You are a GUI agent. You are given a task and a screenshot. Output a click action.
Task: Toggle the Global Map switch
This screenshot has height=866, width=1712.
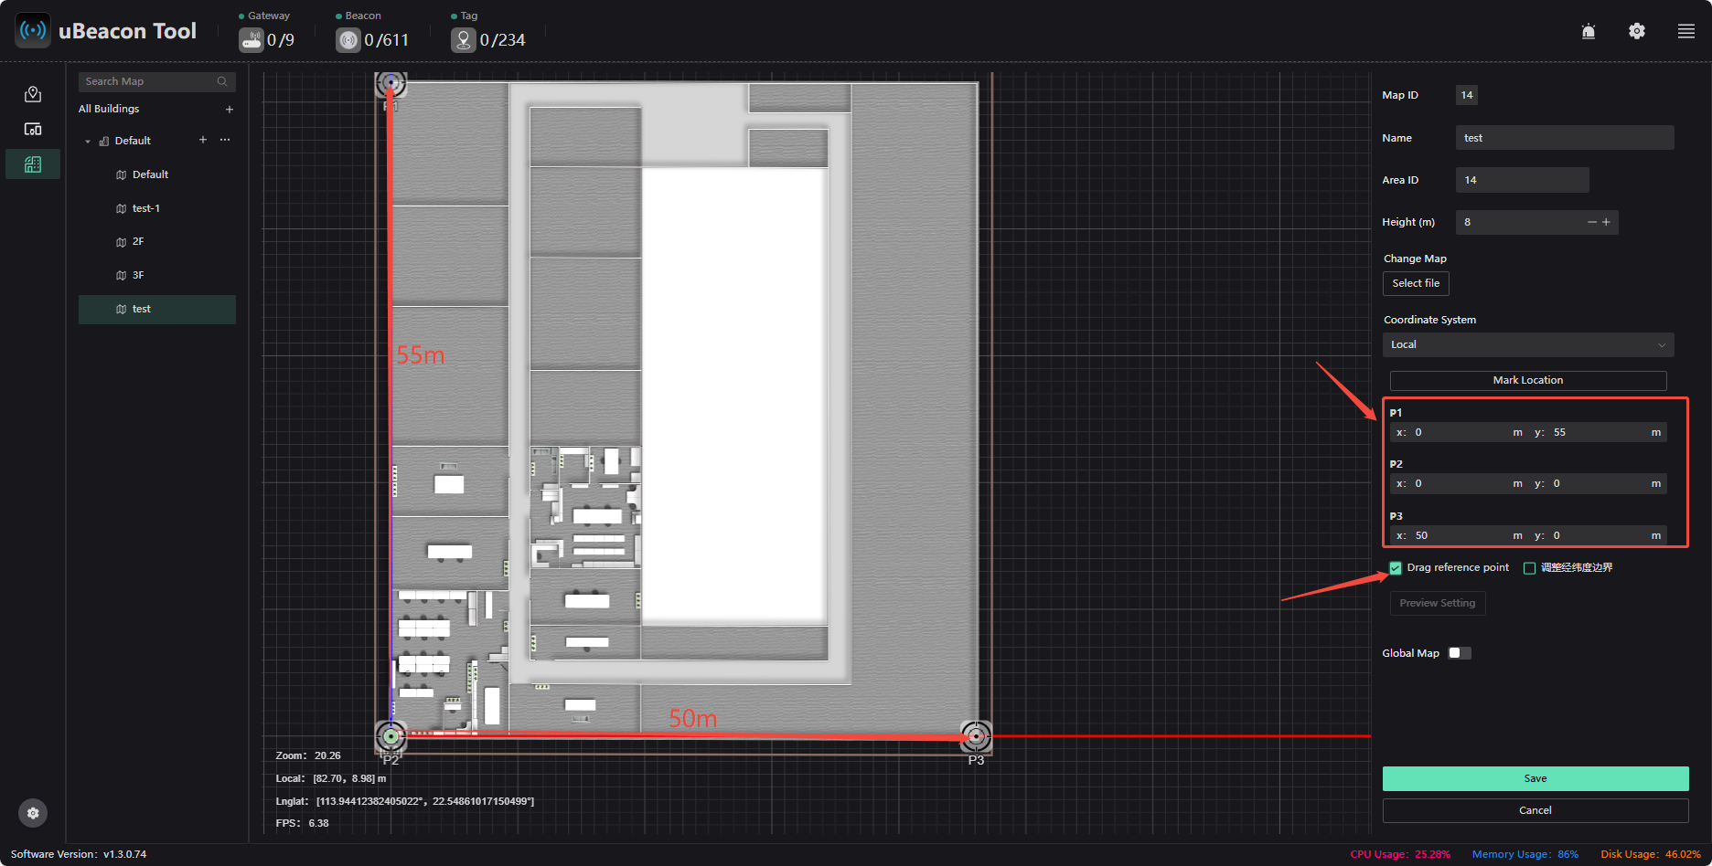1461,653
